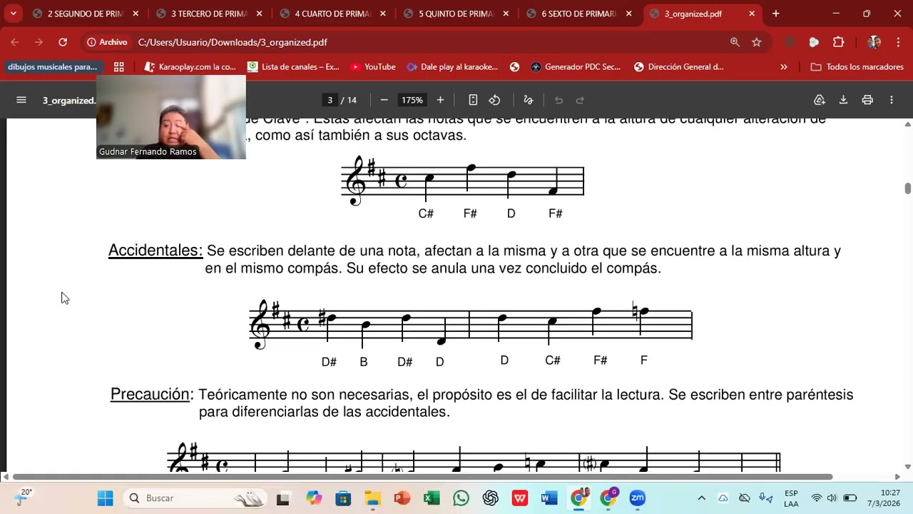Open the Dale play al karaoke bookmark
Image resolution: width=913 pixels, height=514 pixels.
tap(452, 67)
